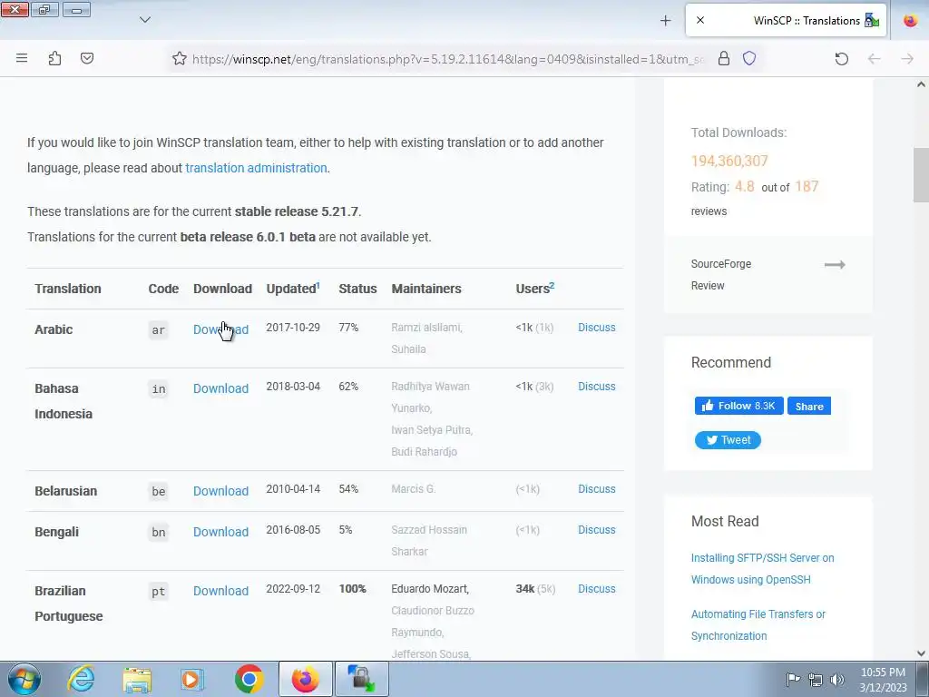Open the Windows Start menu
This screenshot has width=929, height=697.
click(24, 679)
